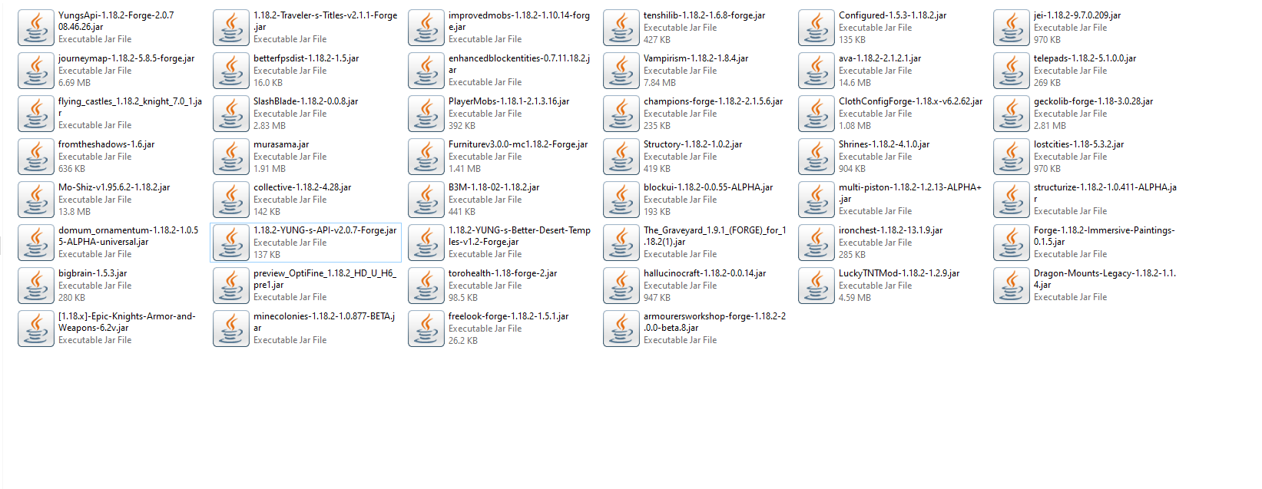Click armourersworkshop-forge jar file name
The width and height of the screenshot is (1262, 489).
click(x=715, y=322)
